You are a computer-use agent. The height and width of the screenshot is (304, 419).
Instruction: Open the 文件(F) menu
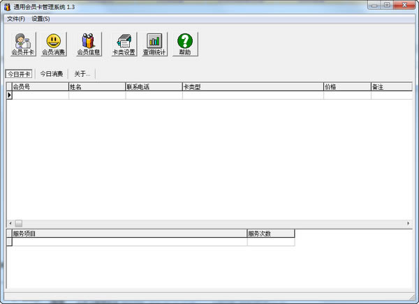(x=16, y=19)
